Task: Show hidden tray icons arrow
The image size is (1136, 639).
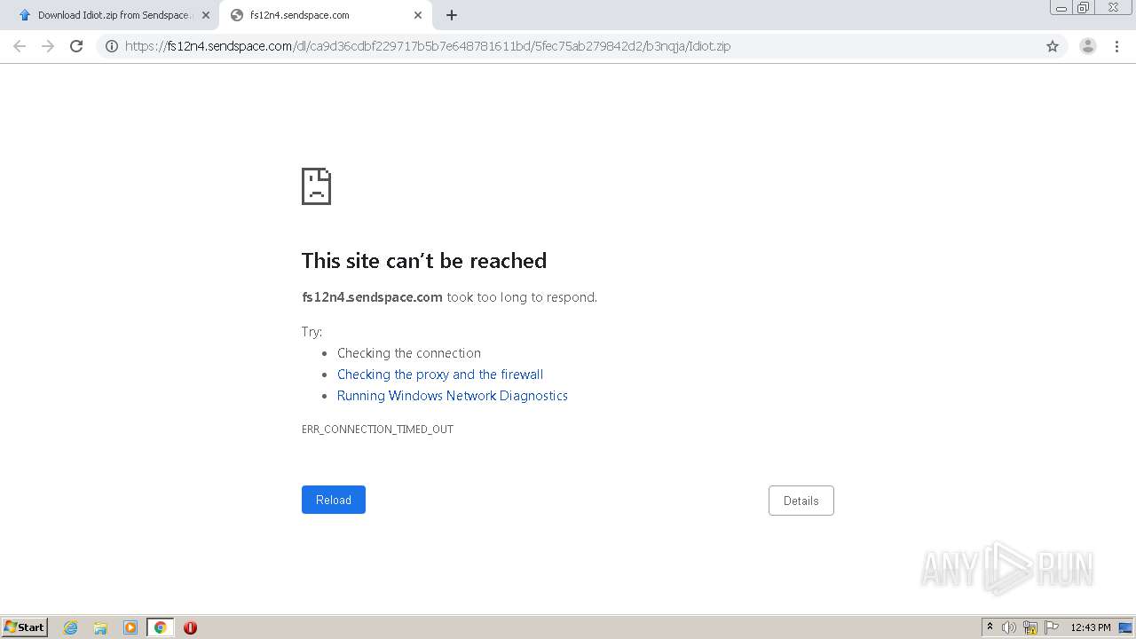Action: [990, 627]
